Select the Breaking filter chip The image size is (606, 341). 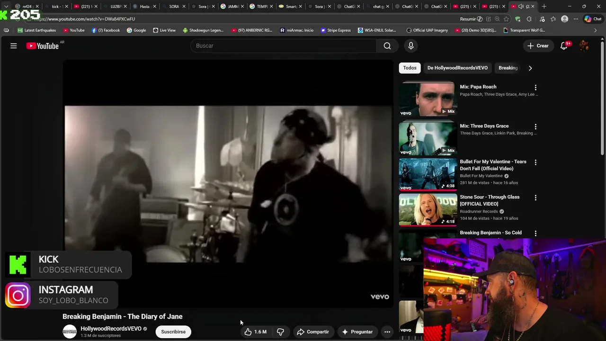508,68
